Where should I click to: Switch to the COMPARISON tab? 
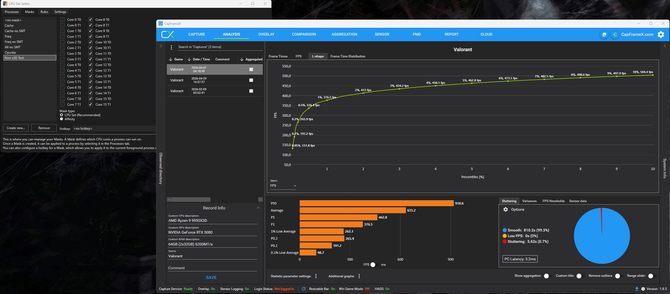304,34
